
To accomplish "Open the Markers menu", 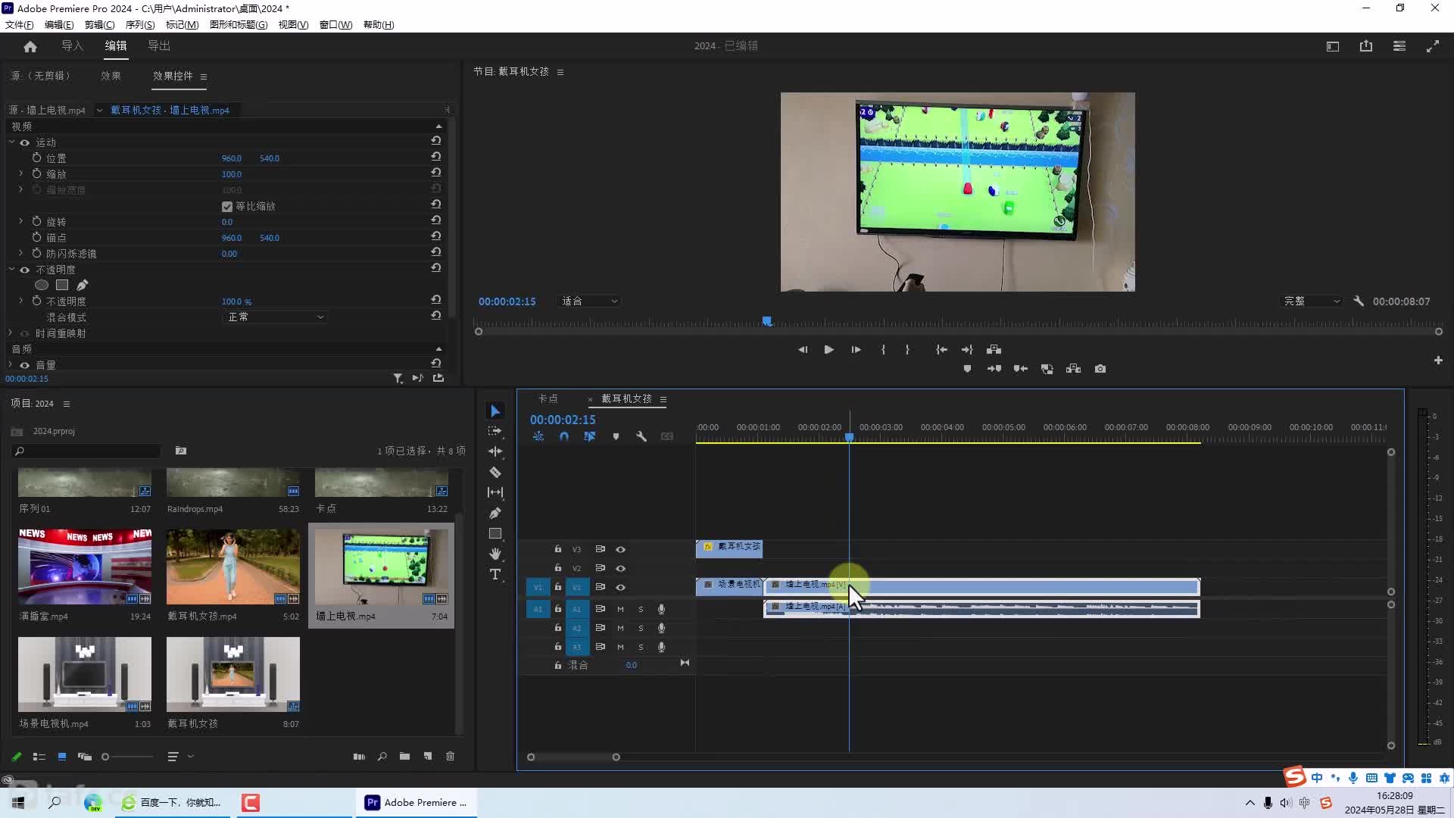I will tap(182, 25).
